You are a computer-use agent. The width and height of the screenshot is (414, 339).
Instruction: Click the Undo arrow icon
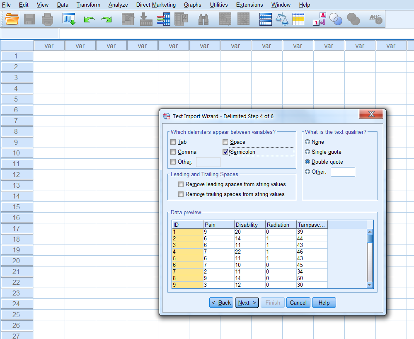point(89,19)
